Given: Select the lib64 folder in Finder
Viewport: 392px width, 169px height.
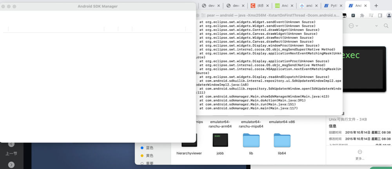Looking at the screenshot, I should coord(282,140).
